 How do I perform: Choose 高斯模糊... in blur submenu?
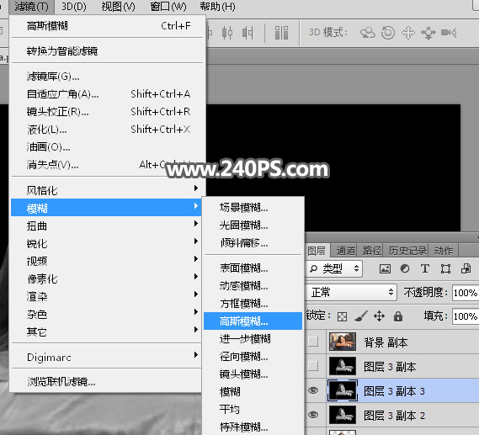click(x=253, y=321)
